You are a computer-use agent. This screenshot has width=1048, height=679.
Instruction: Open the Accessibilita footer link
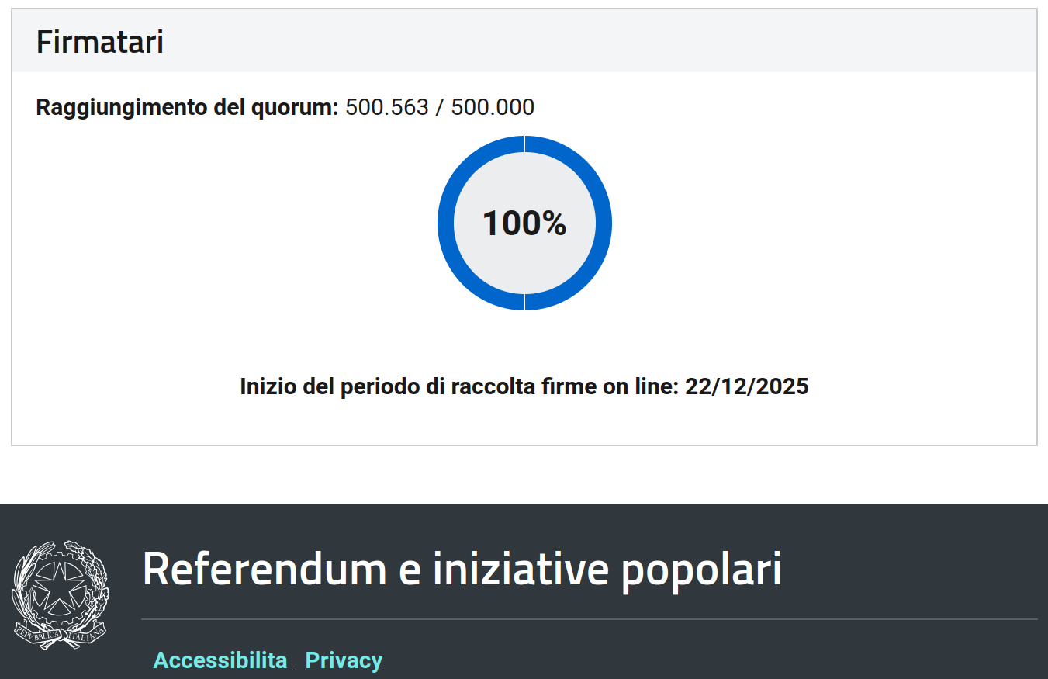pos(221,660)
